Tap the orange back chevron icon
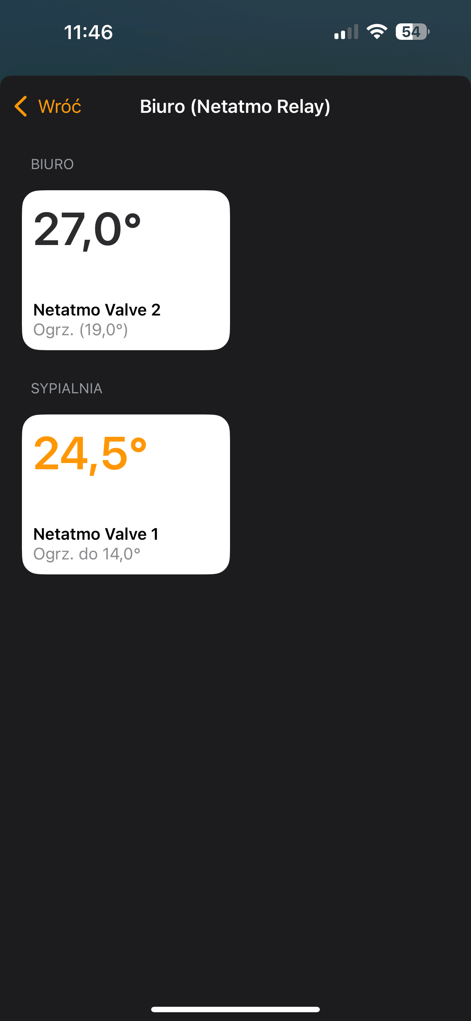 [x=20, y=106]
